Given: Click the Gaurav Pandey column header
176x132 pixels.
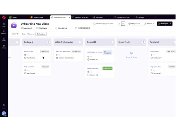Looking at the screenshot, I should (x=131, y=42).
